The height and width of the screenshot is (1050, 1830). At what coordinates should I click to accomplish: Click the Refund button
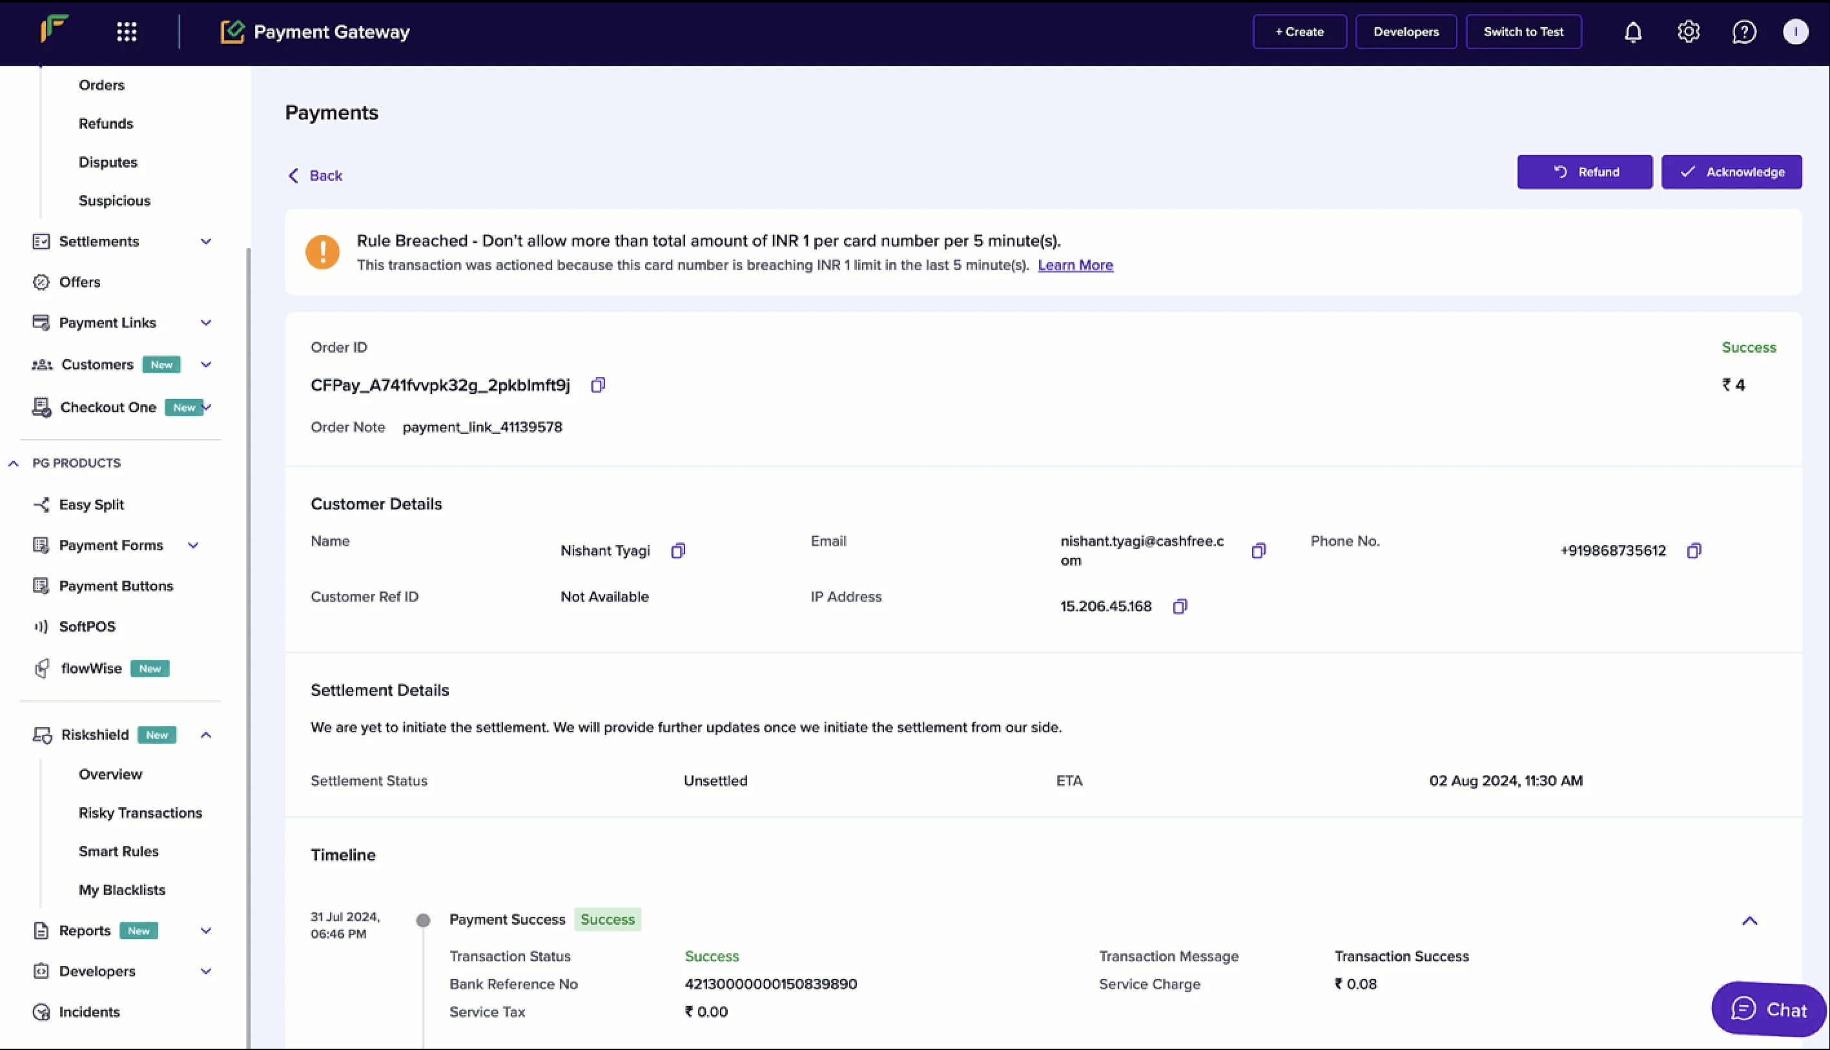pos(1584,172)
